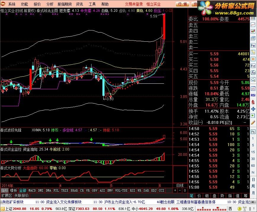Switch to MACD indicator
257x212 pixels.
(x=32, y=190)
